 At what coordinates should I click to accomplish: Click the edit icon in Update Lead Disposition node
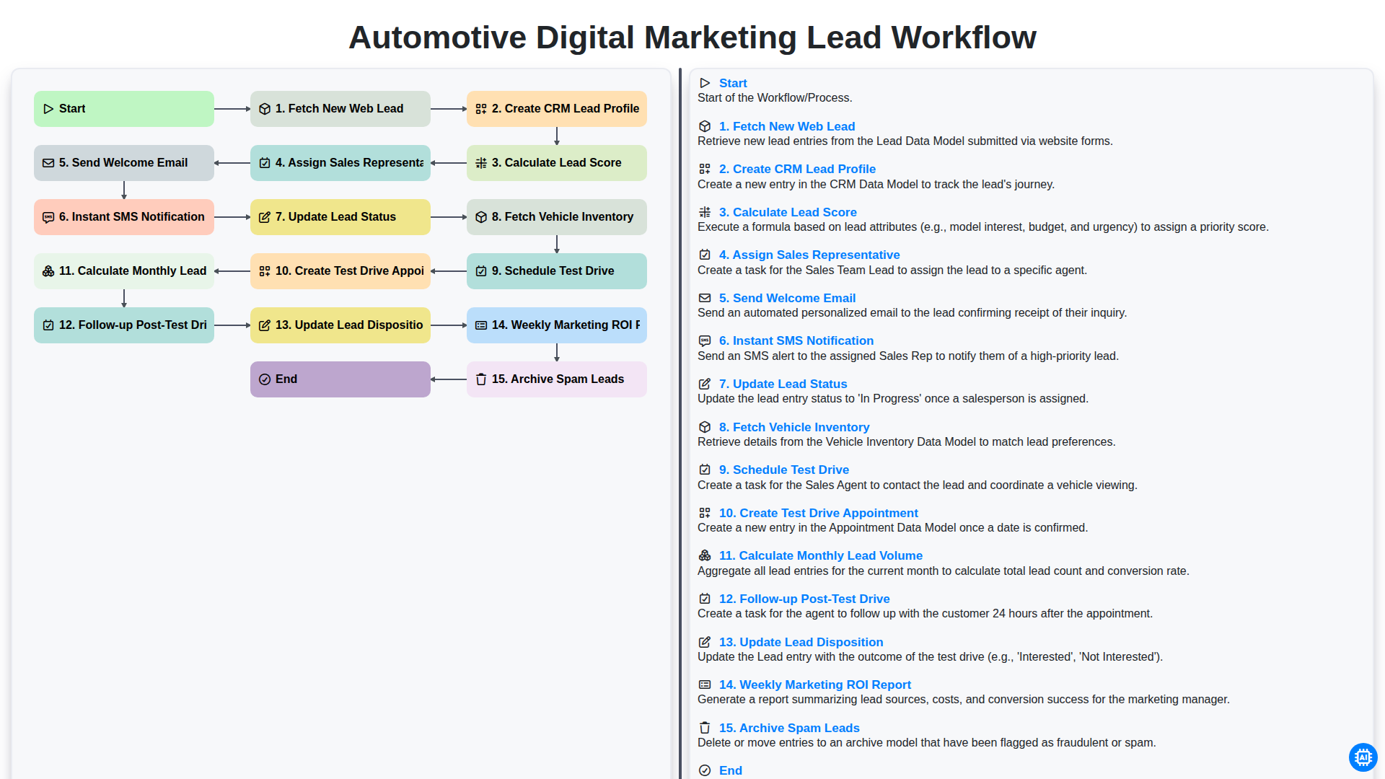point(265,325)
